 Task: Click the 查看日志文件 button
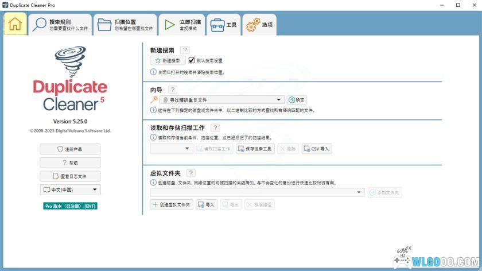pyautogui.click(x=70, y=176)
